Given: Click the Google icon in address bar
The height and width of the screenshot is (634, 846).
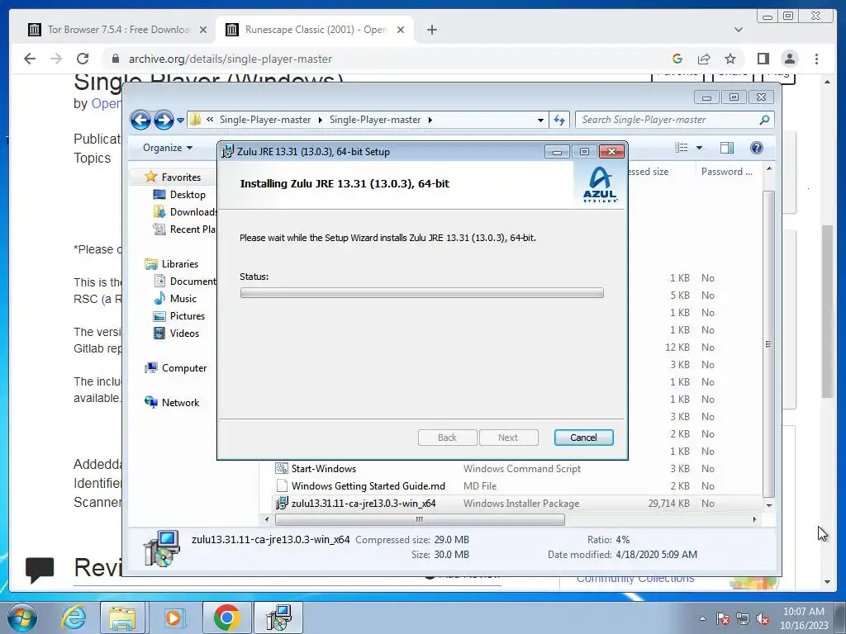Looking at the screenshot, I should 677,59.
